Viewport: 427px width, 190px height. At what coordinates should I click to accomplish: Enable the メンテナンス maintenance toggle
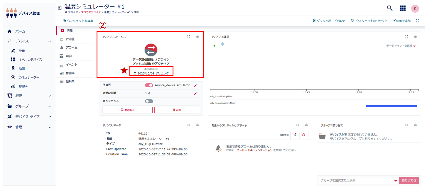(x=149, y=101)
